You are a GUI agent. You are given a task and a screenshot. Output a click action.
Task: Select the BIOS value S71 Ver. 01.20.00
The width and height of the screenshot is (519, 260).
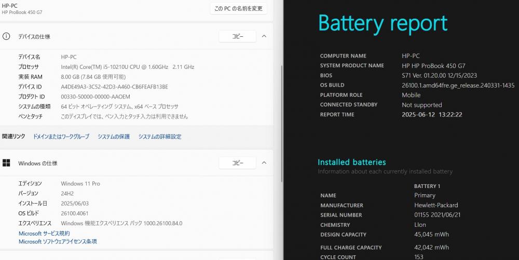(x=439, y=75)
